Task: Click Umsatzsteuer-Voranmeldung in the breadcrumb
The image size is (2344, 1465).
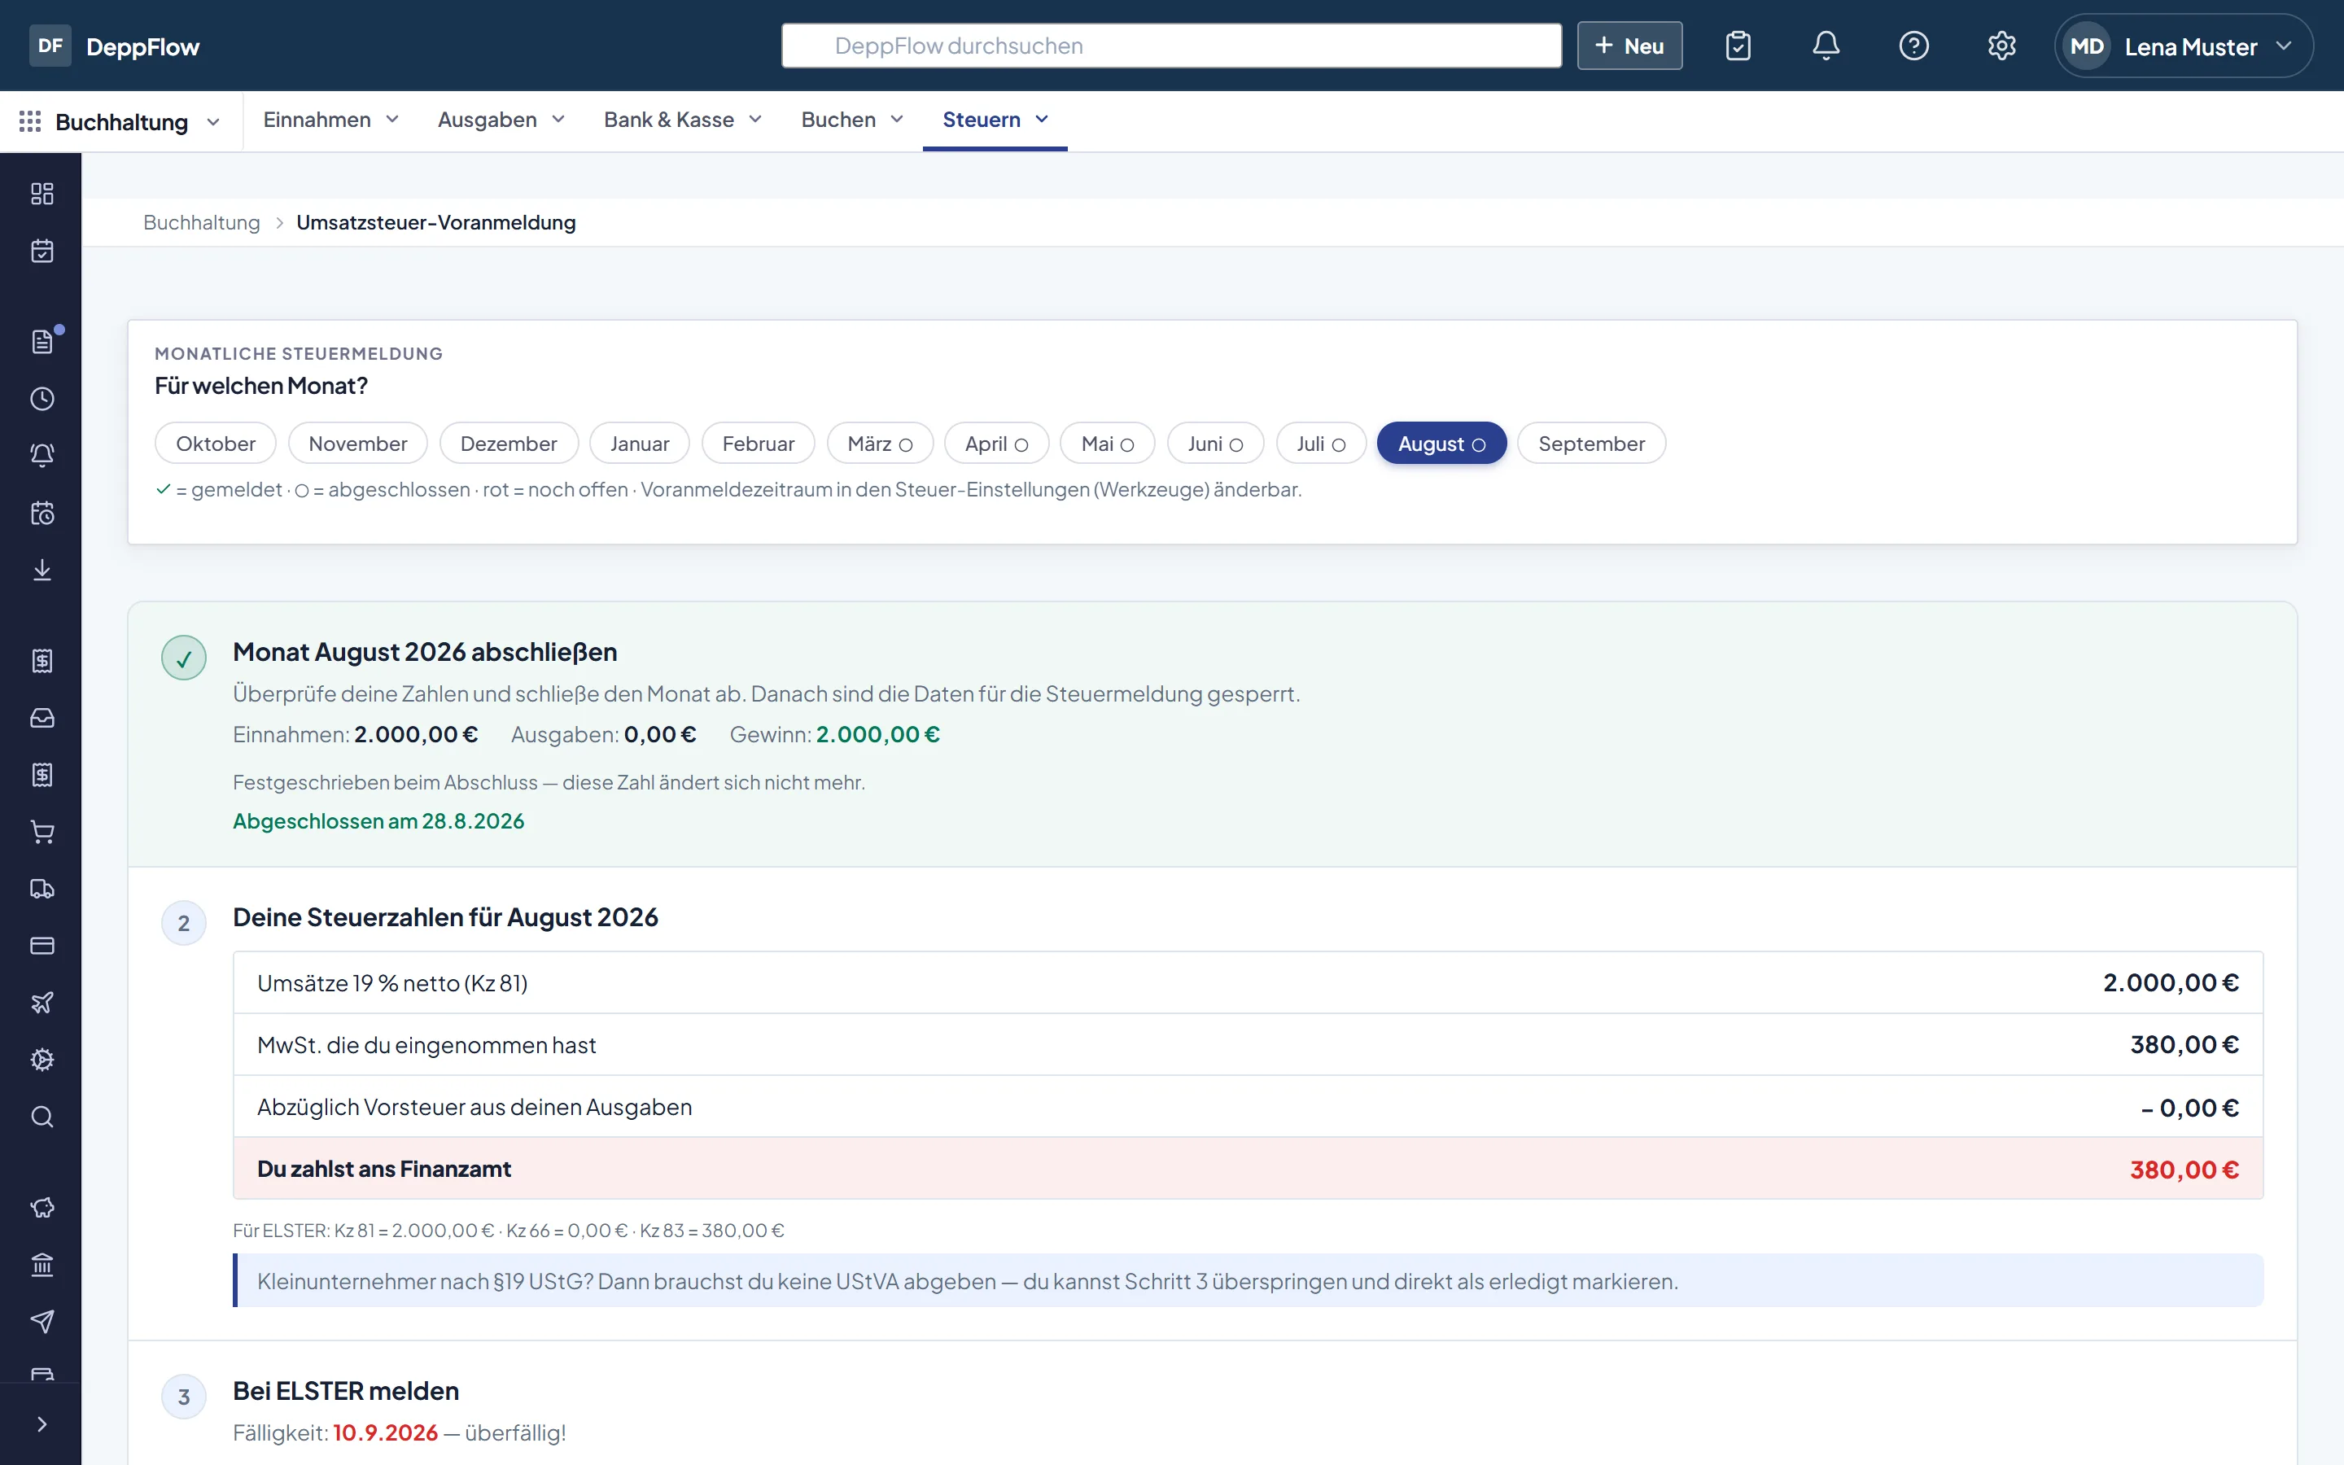Action: [x=436, y=223]
